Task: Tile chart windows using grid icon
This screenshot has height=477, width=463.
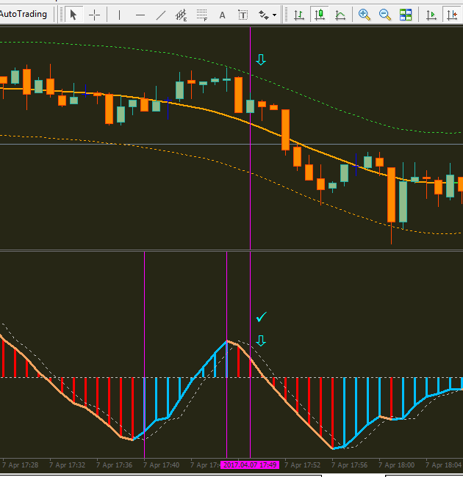Action: [406, 15]
